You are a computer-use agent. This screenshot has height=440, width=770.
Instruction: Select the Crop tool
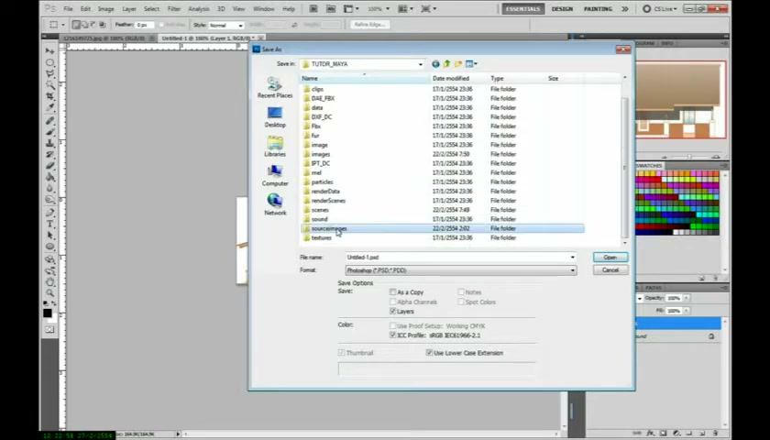click(x=50, y=97)
